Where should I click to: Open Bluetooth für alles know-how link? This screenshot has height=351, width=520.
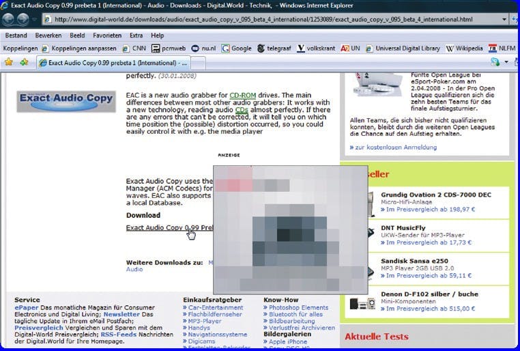point(295,314)
